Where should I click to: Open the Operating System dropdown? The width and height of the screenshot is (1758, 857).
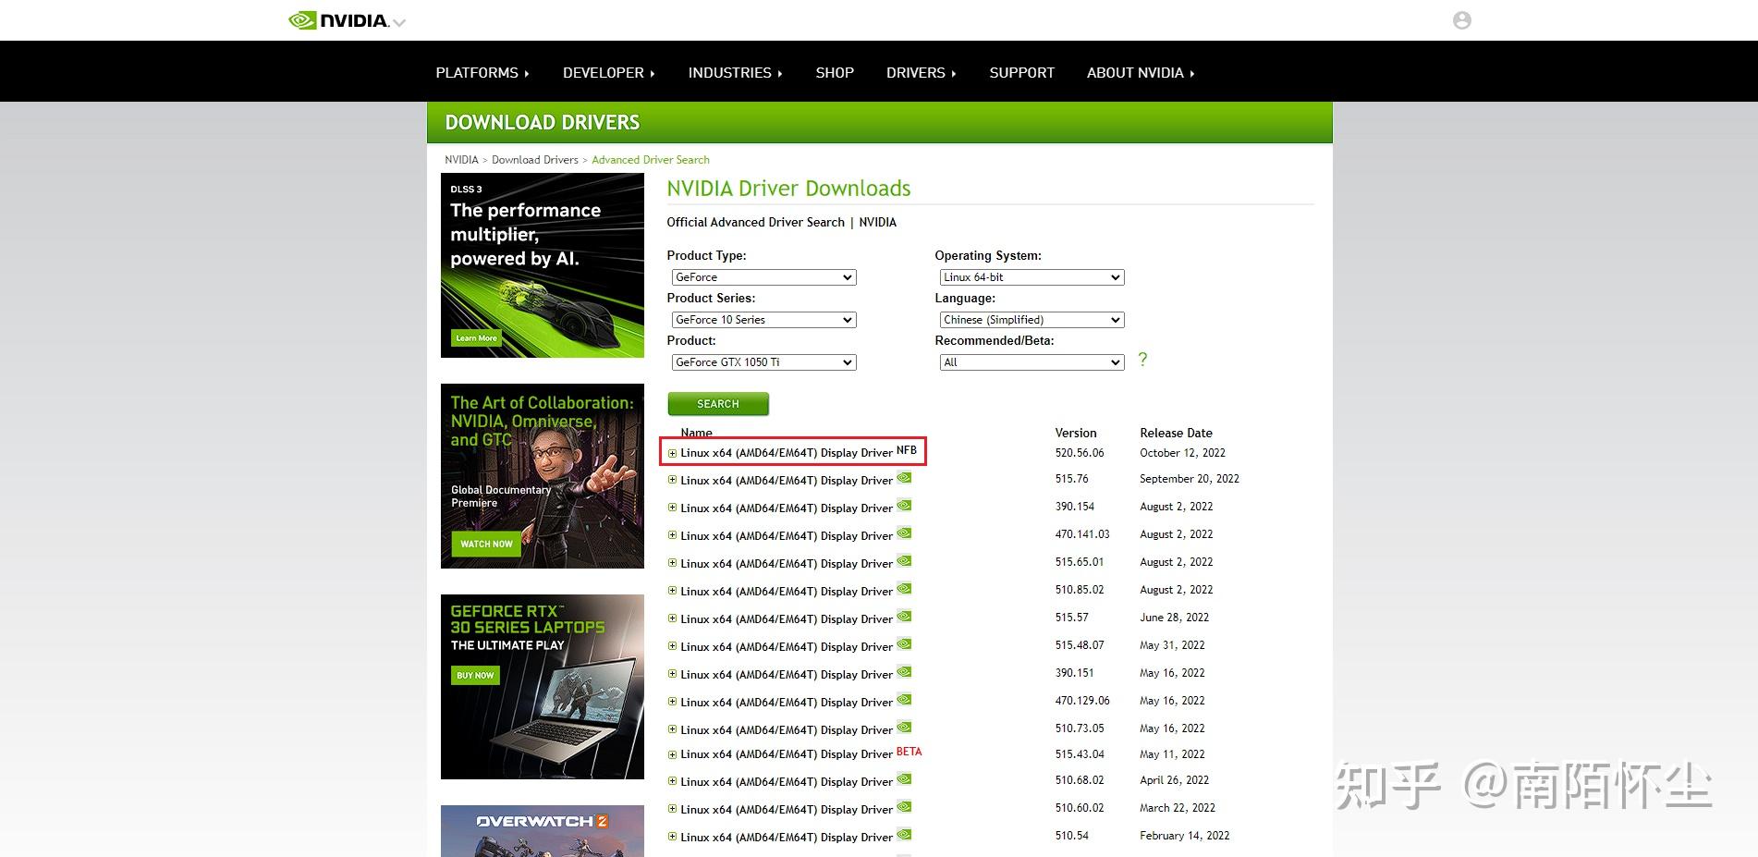pyautogui.click(x=1032, y=277)
